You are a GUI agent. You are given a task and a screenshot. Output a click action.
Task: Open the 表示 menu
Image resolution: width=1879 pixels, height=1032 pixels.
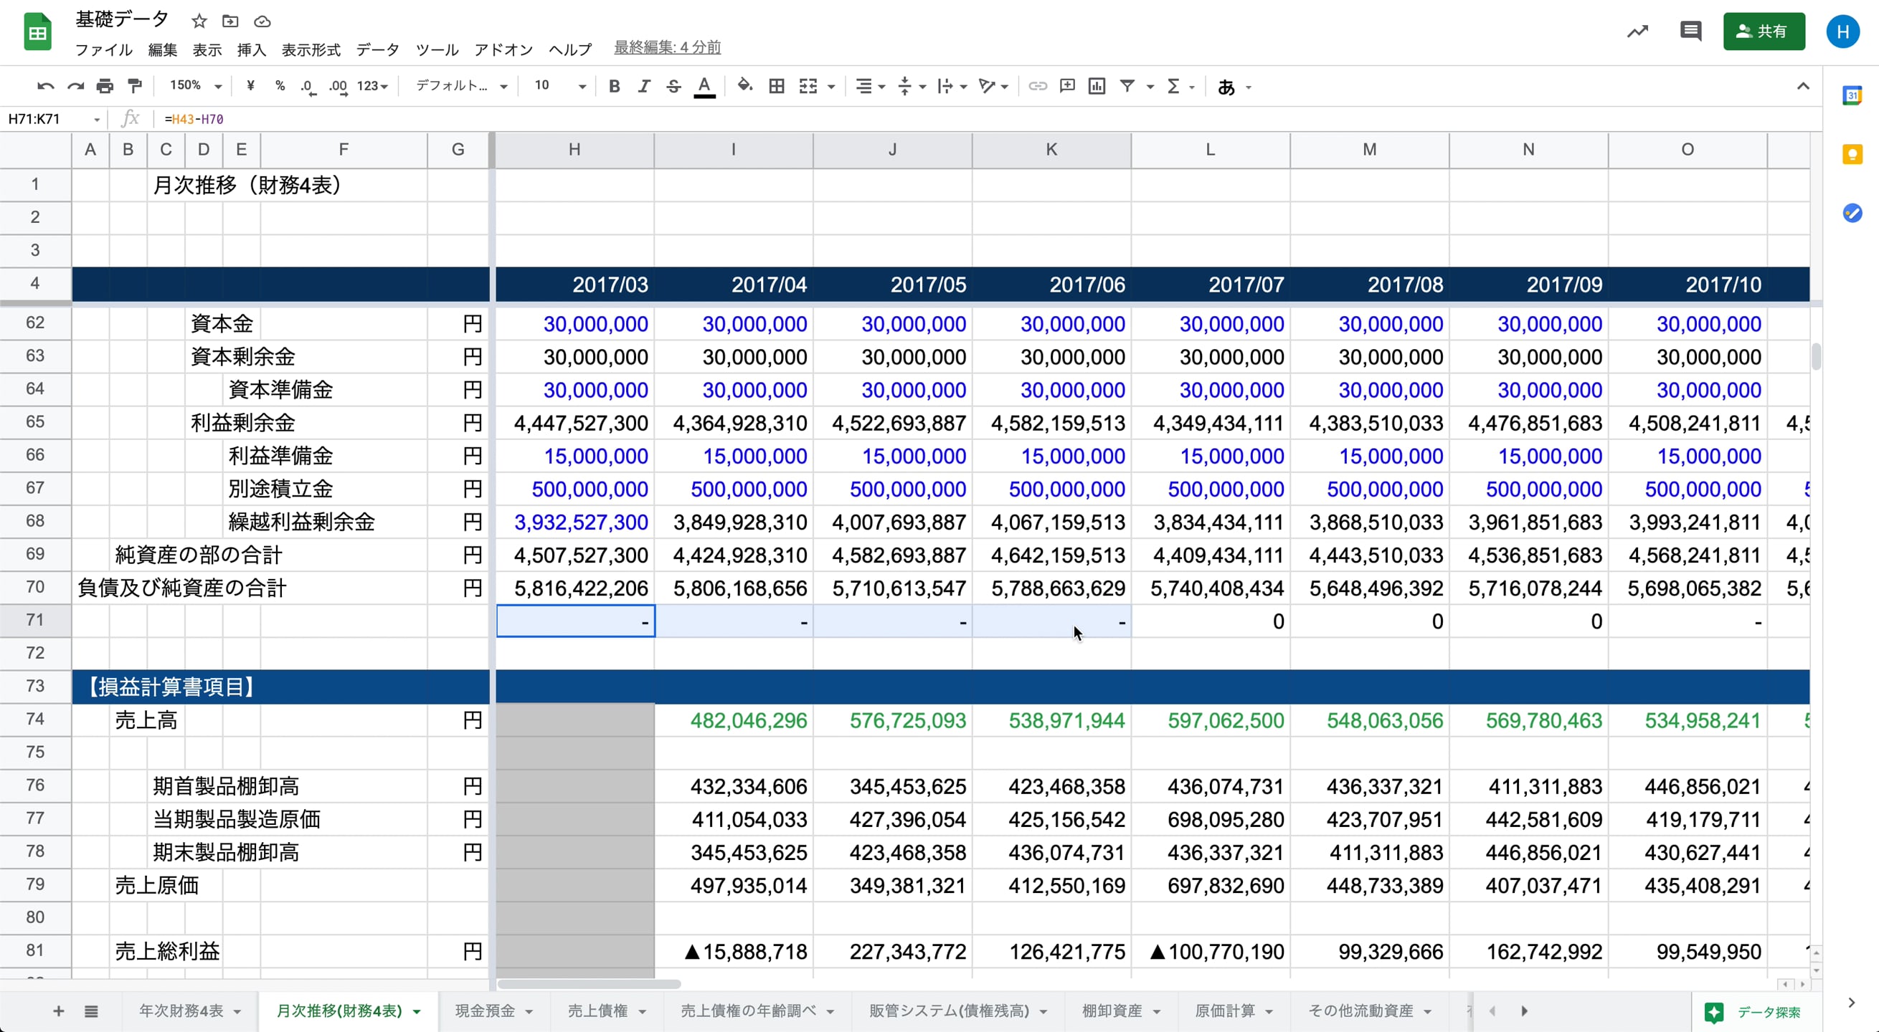tap(207, 49)
